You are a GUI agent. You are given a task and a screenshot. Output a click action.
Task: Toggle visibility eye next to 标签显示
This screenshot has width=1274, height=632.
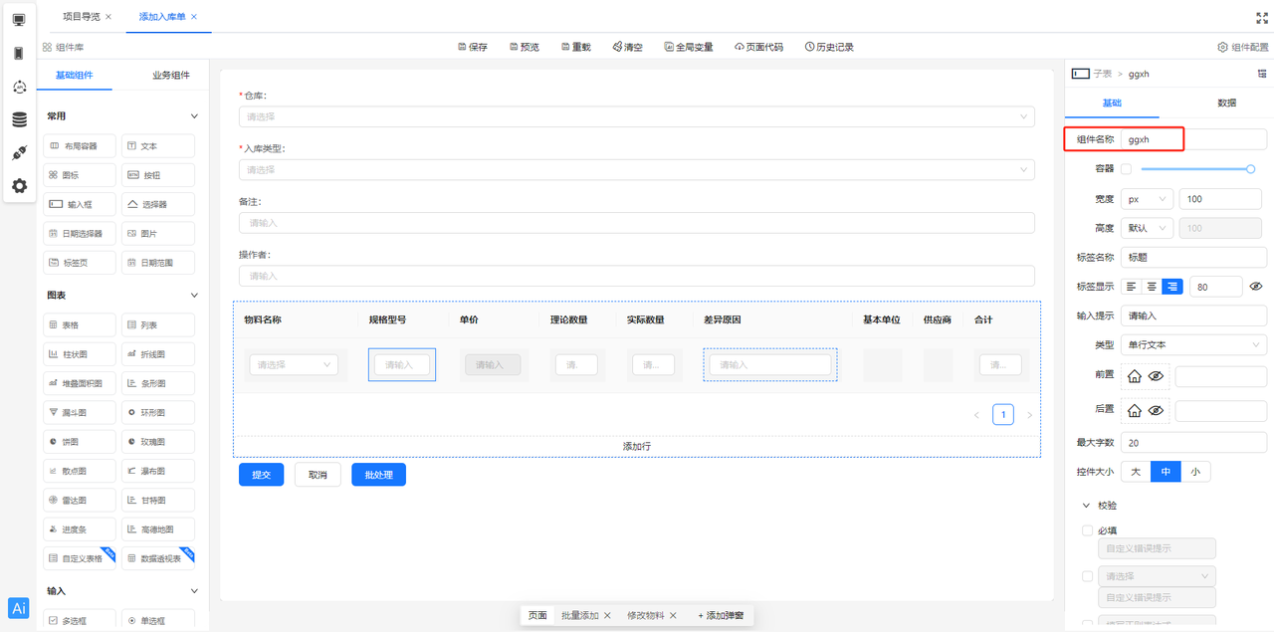tap(1256, 286)
